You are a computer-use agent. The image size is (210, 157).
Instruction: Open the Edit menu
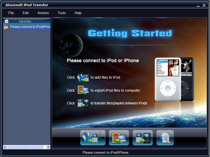(x=26, y=13)
